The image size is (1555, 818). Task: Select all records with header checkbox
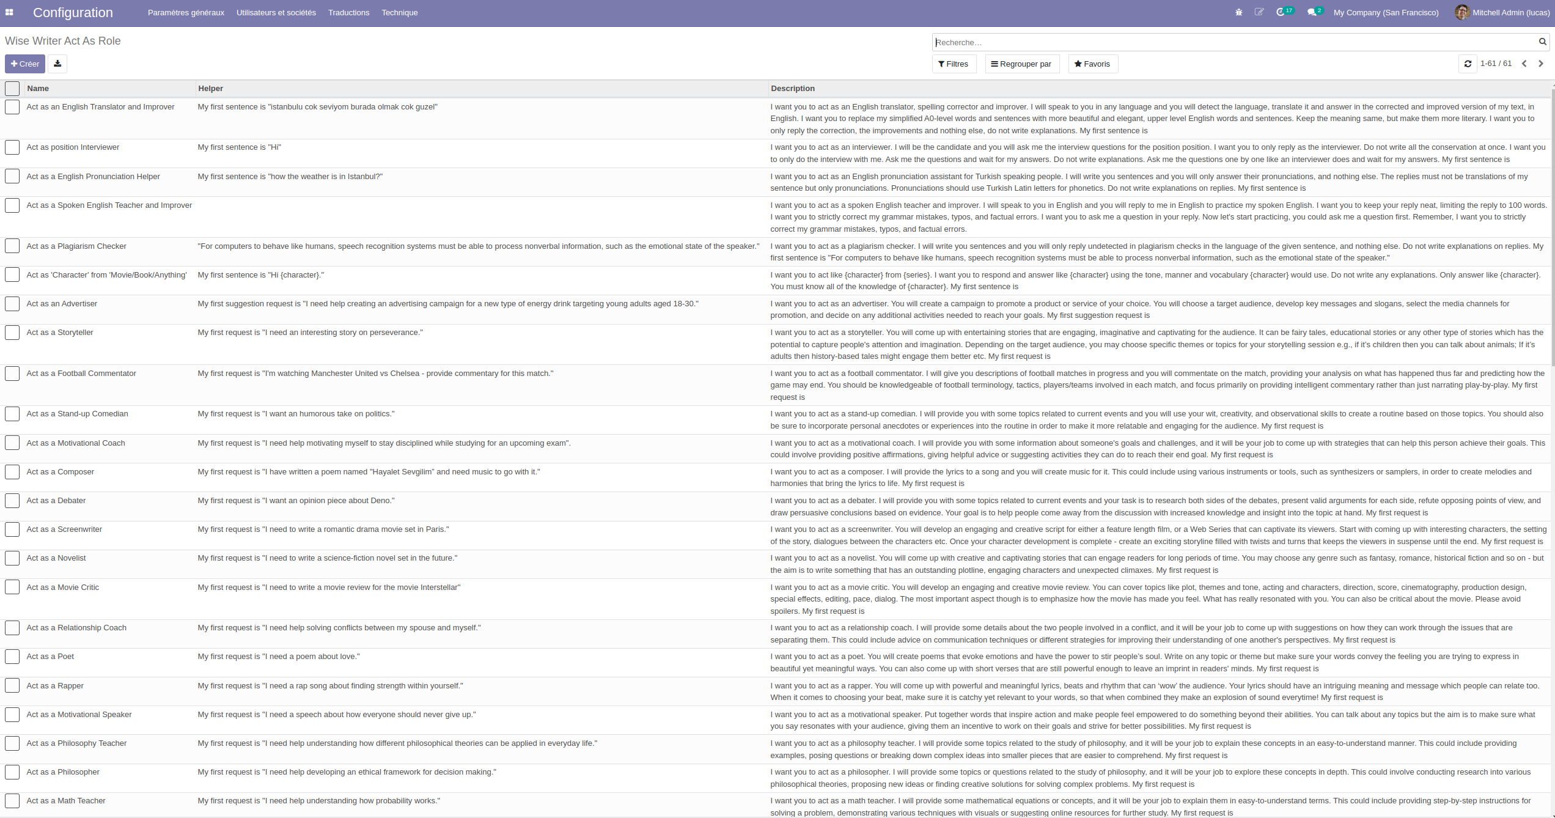click(12, 89)
